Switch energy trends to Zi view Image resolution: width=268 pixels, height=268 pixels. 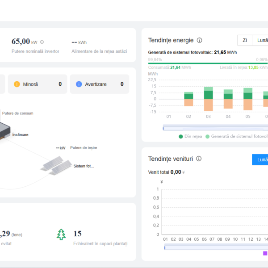pyautogui.click(x=245, y=40)
